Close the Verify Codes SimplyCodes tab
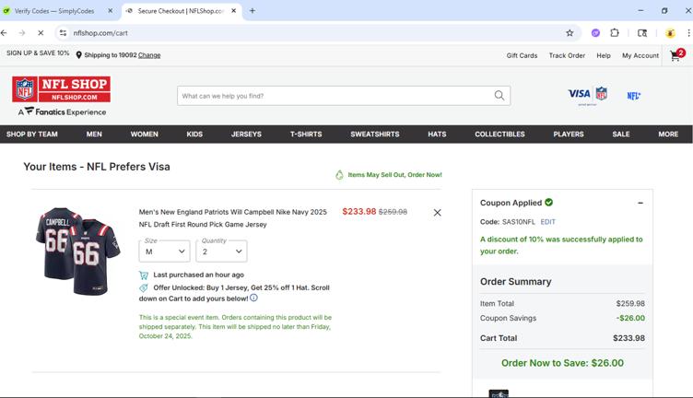 (x=110, y=11)
